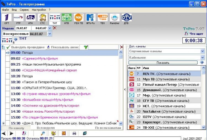Image resolution: width=207 pixels, height=140 pixels.
Task: Select the MTV-Ро channel icon
Action: [x=91, y=19]
